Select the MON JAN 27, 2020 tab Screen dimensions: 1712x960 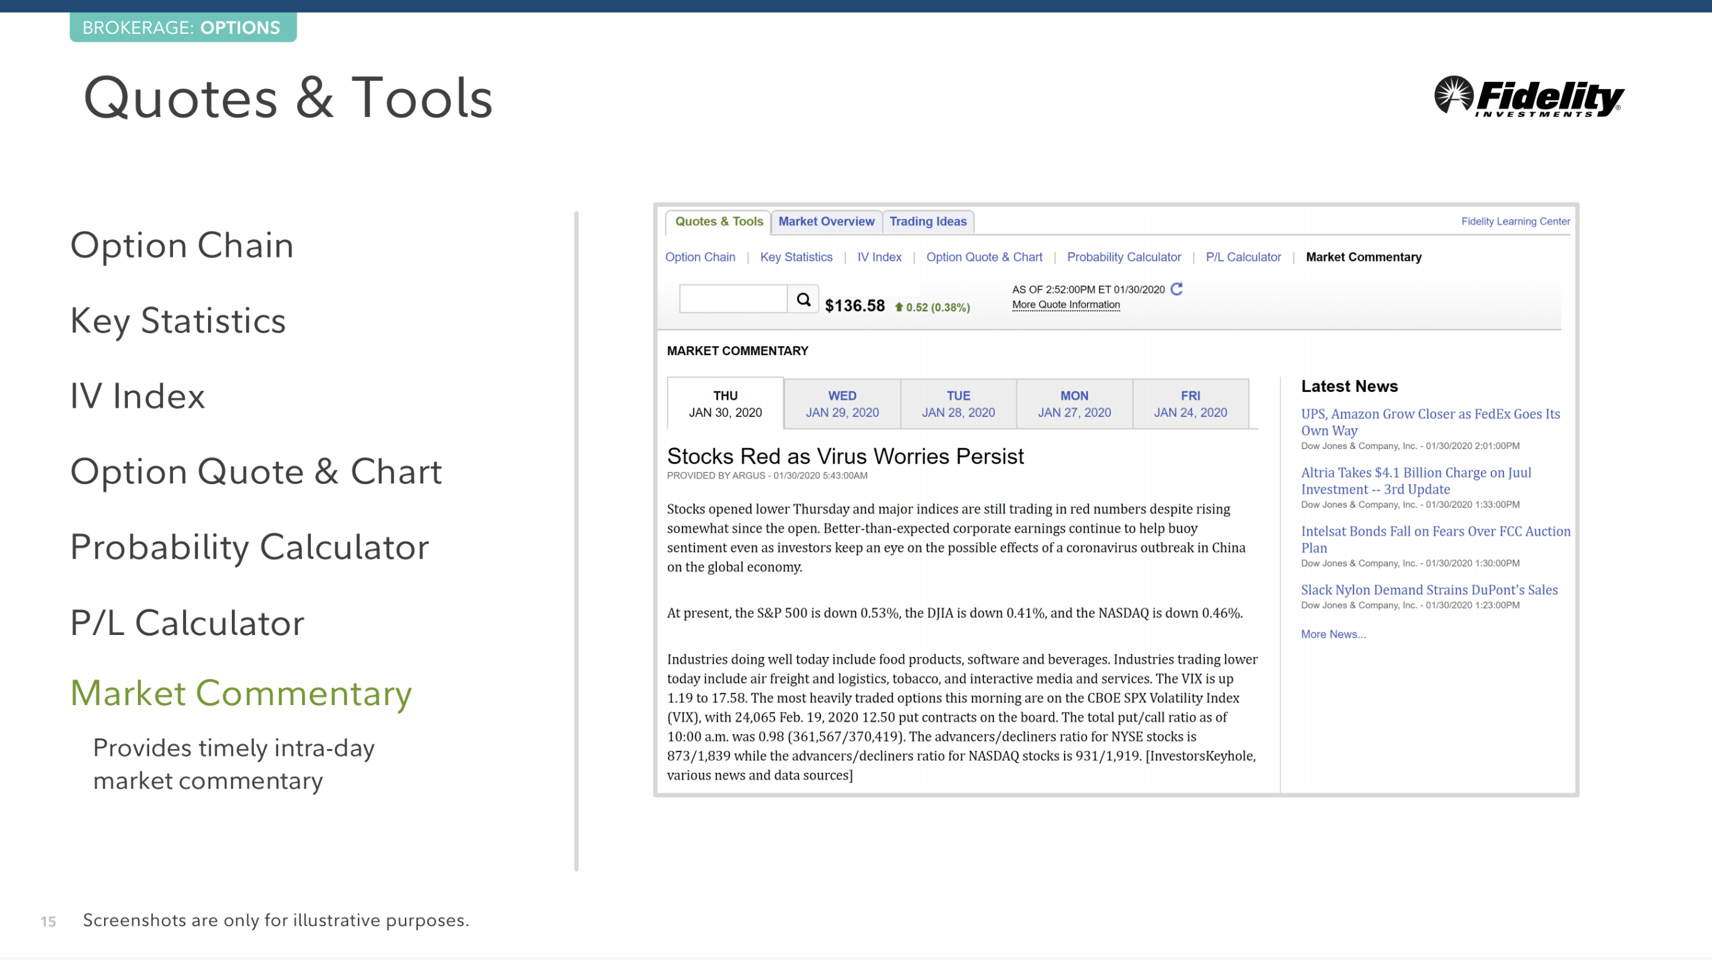tap(1074, 404)
